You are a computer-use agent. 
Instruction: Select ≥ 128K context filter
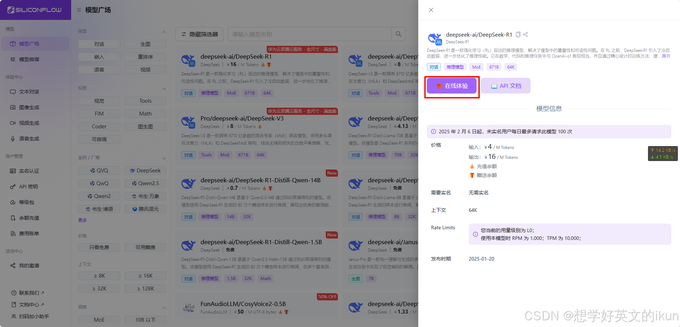tap(145, 289)
